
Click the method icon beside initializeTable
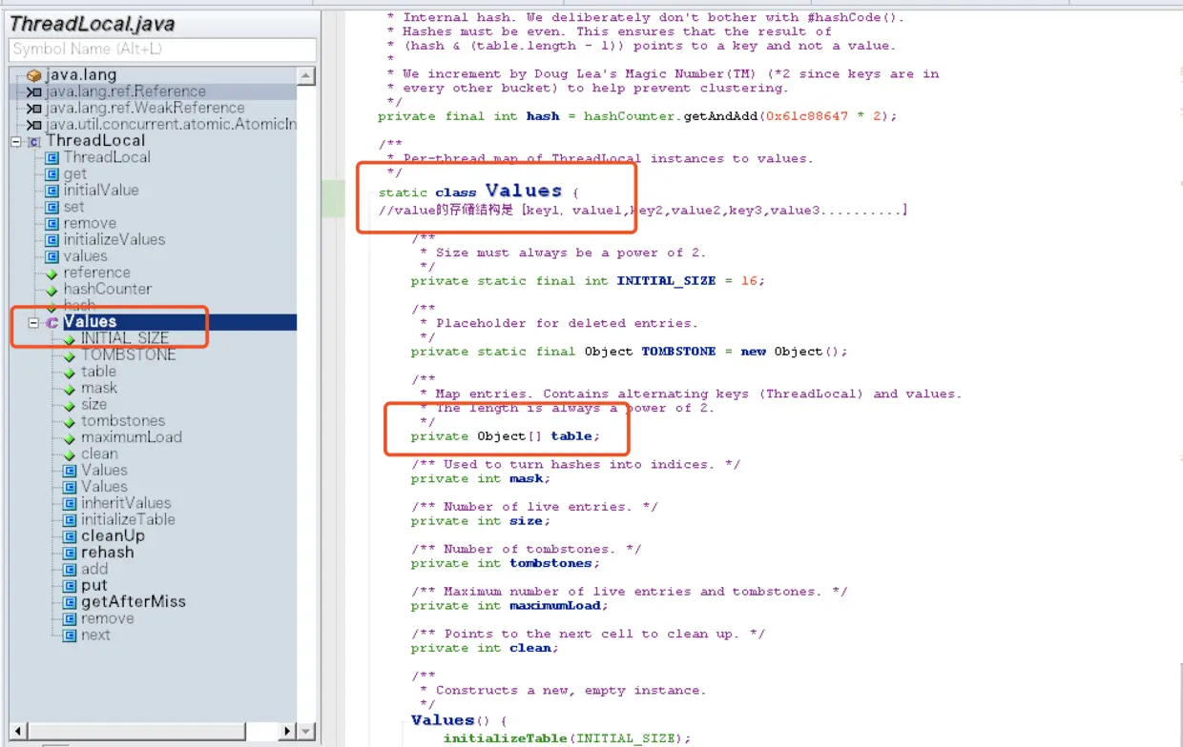click(x=70, y=520)
